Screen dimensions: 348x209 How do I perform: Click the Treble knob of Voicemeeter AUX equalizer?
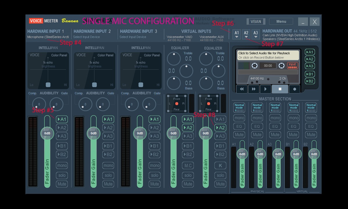coord(206,58)
